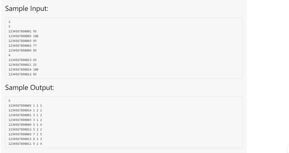
Task: Select output line "1234567890011 9 2 4"
Action: [x=25, y=144]
